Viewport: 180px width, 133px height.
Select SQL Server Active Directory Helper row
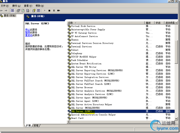[x=121, y=105]
